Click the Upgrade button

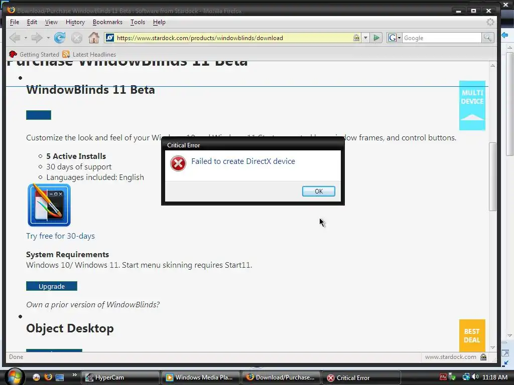pos(52,286)
